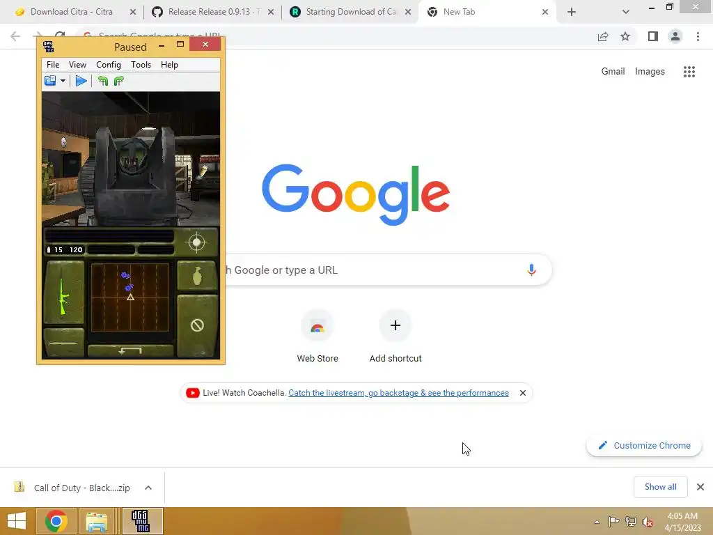Open the Chrome profile avatar
Image resolution: width=713 pixels, height=535 pixels.
click(675, 36)
